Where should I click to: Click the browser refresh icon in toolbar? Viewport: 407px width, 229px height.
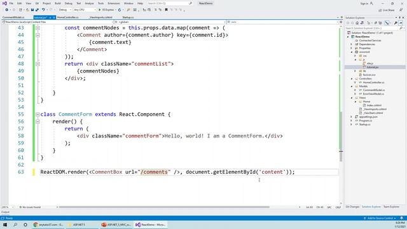(x=120, y=10)
